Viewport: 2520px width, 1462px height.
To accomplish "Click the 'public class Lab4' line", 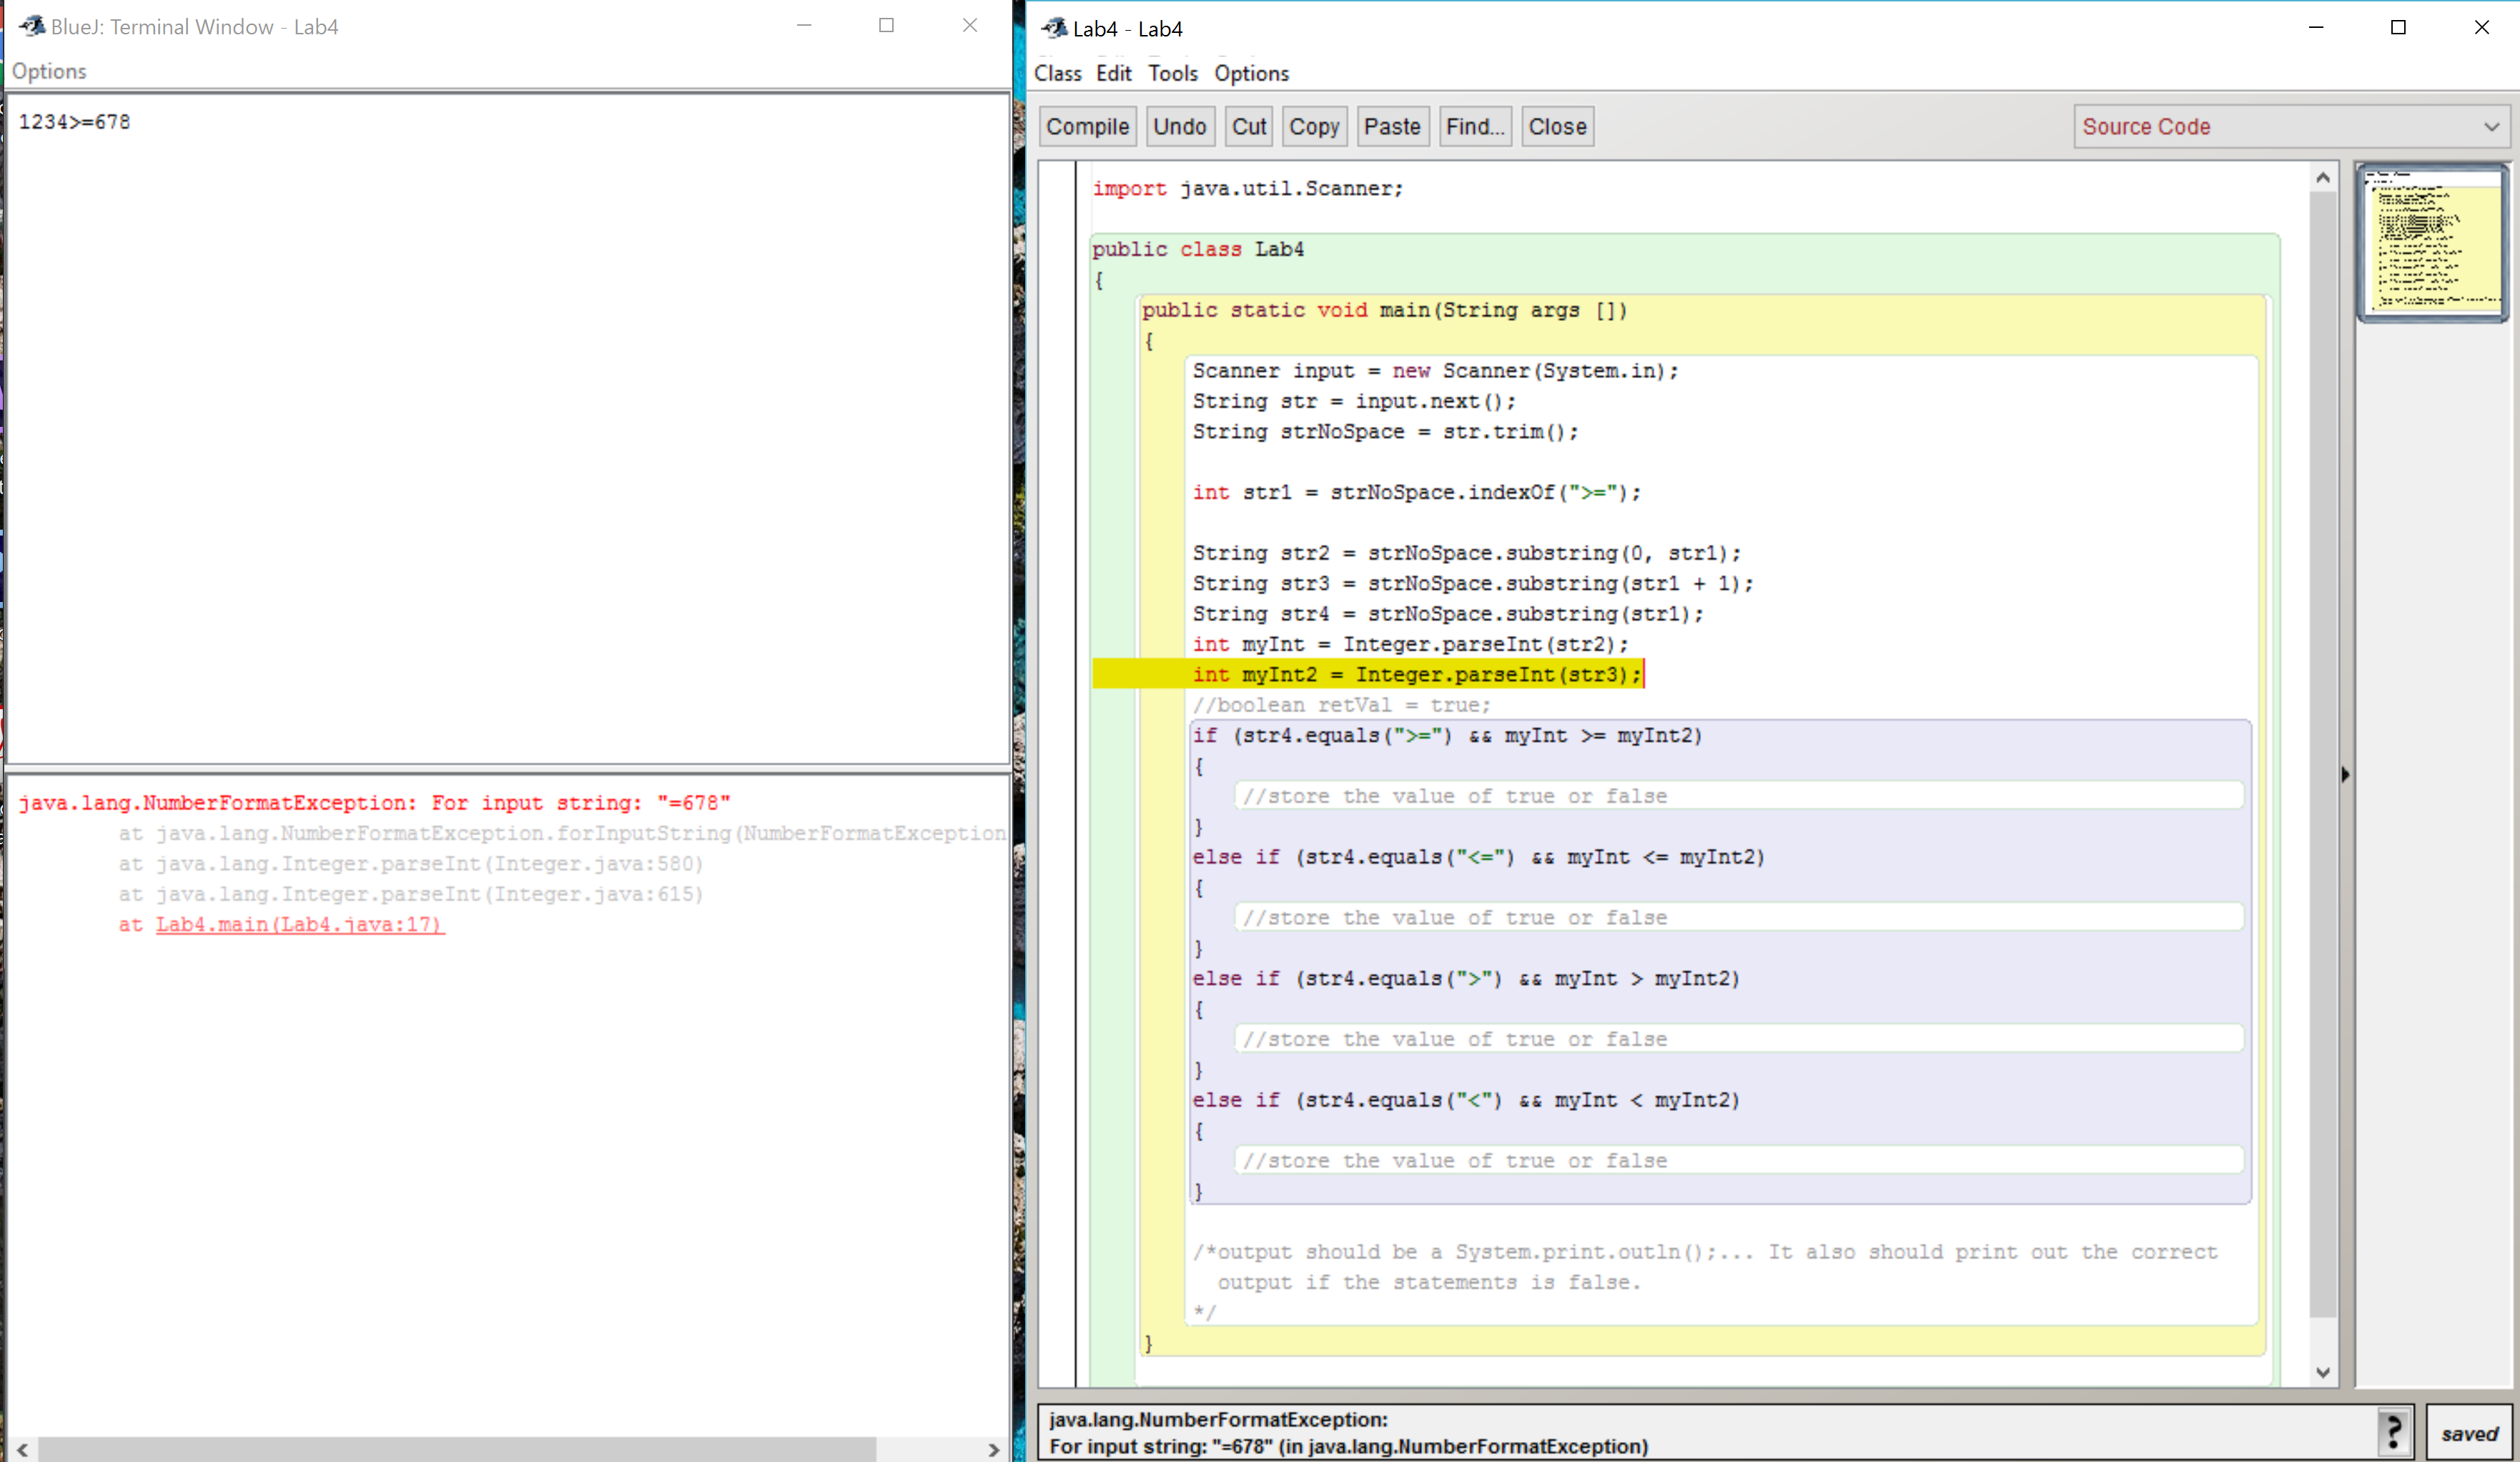I will pyautogui.click(x=1198, y=249).
